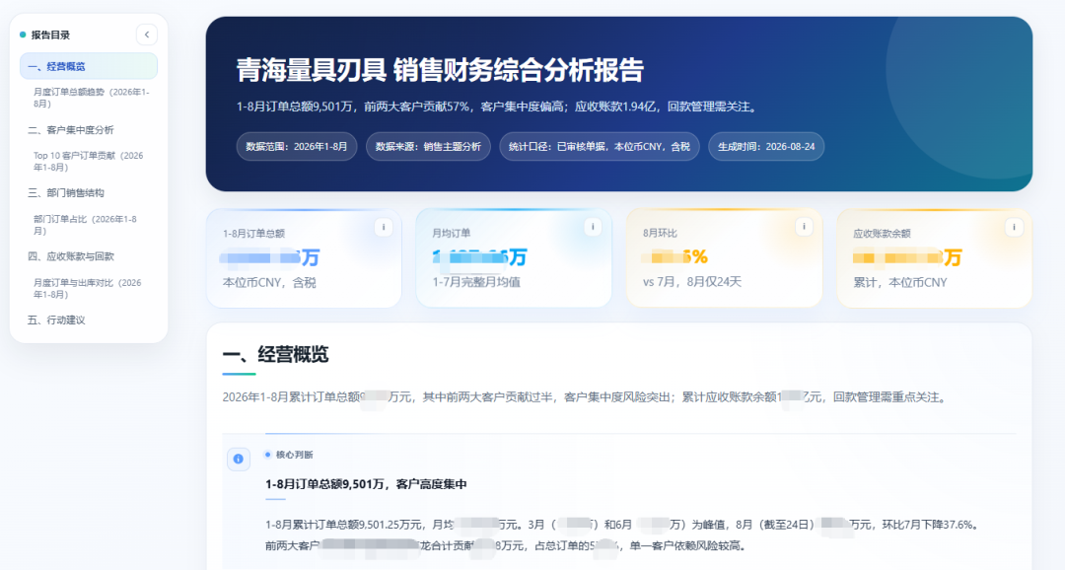Screen dimensions: 1065x570
Task: Click the 一、经营概览 section heading in content
Action: [x=276, y=354]
